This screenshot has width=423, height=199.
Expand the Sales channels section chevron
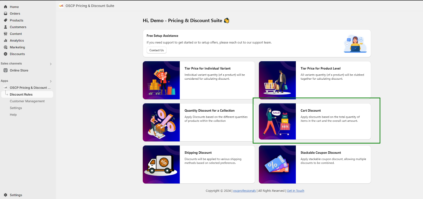coord(51,64)
